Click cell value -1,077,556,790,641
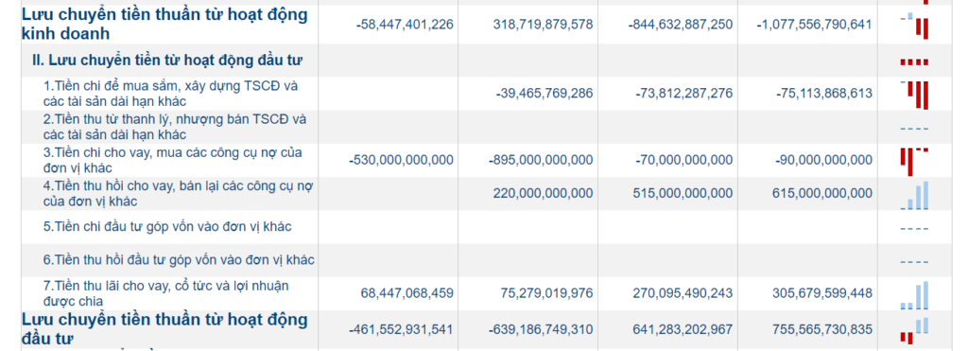The image size is (968, 351). pyautogui.click(x=814, y=25)
